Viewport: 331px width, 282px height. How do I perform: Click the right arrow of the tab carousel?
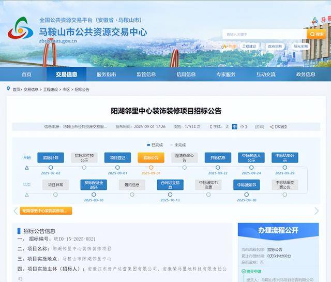[317, 211]
